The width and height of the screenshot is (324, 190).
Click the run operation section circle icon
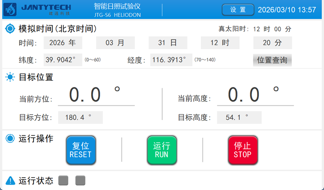click(x=10, y=139)
